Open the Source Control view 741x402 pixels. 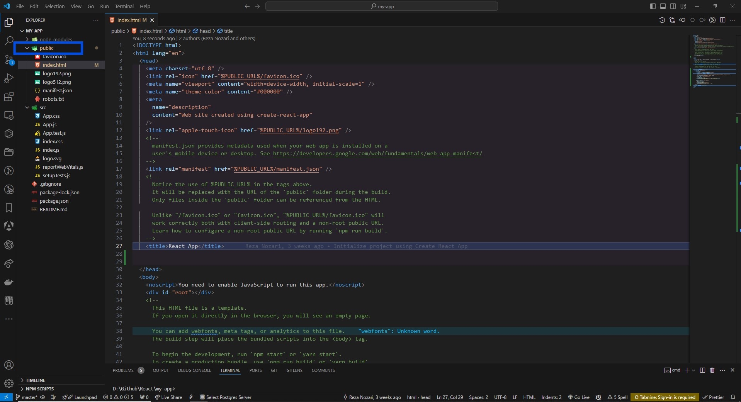(8, 60)
